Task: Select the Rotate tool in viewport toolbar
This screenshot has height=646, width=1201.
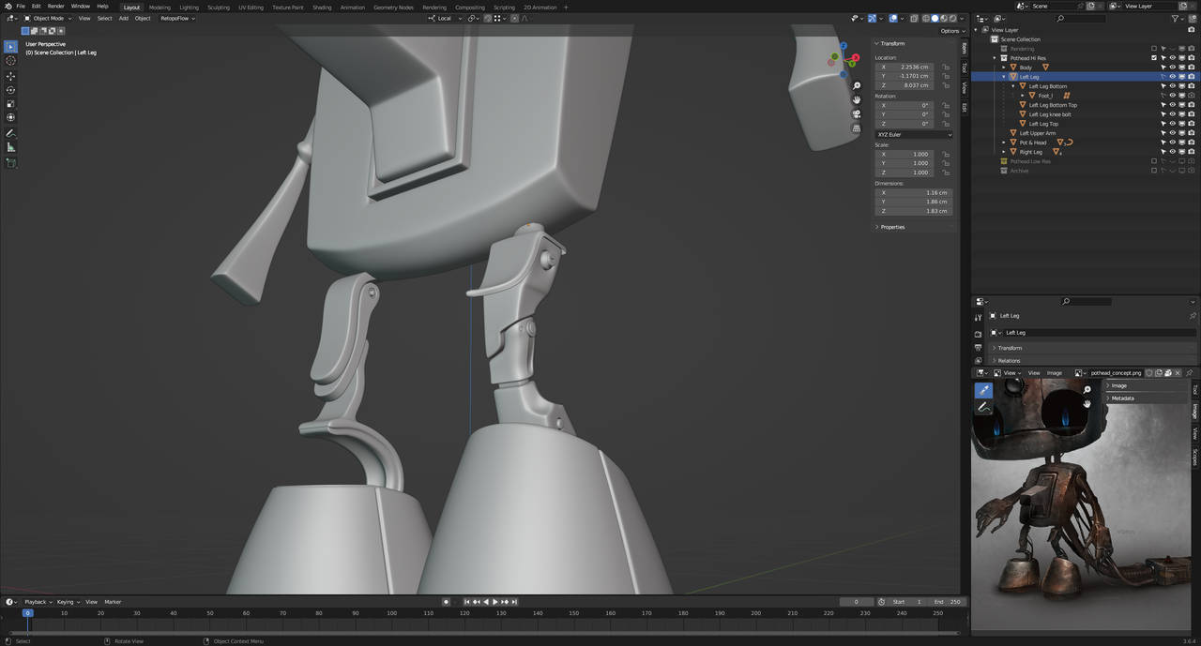Action: coord(11,90)
